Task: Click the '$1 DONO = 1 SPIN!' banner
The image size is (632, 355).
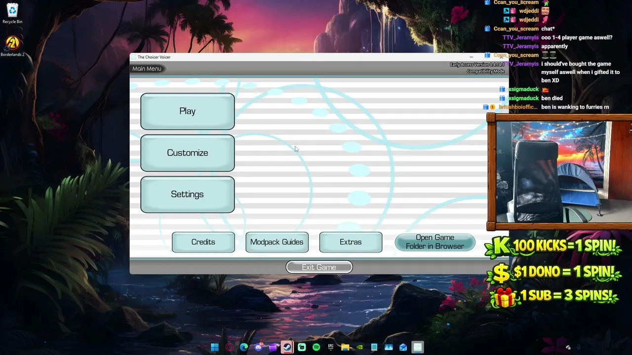Action: [553, 272]
